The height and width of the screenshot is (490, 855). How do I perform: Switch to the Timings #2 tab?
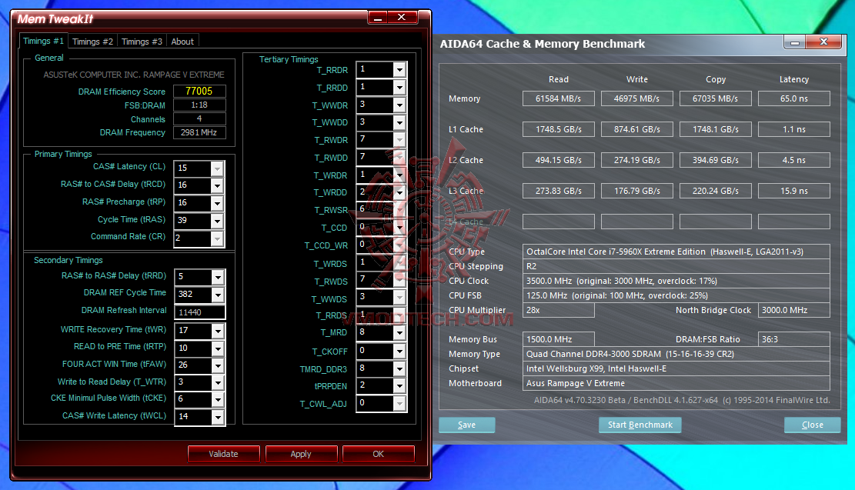(92, 42)
